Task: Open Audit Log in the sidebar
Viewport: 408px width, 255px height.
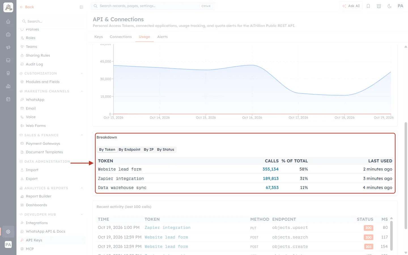Action: 34,64
